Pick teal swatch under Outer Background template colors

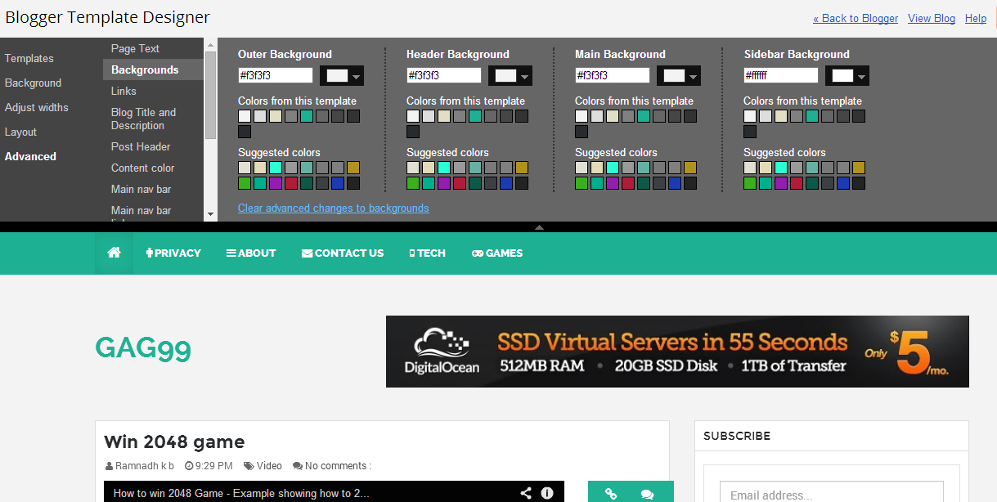[307, 116]
